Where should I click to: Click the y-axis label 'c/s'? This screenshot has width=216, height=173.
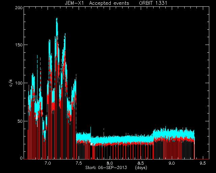[11, 83]
